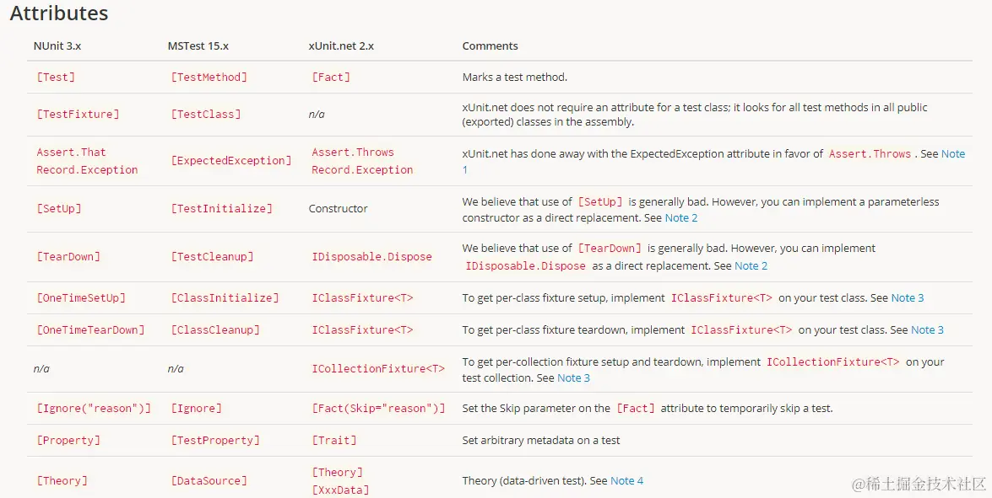Click [Ignore] in the MSTest column
Viewport: 992px width, 498px height.
pyautogui.click(x=196, y=409)
